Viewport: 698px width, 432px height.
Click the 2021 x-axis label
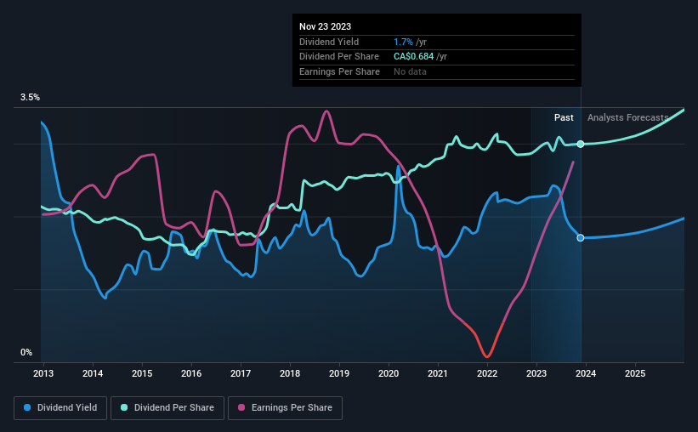pos(438,373)
